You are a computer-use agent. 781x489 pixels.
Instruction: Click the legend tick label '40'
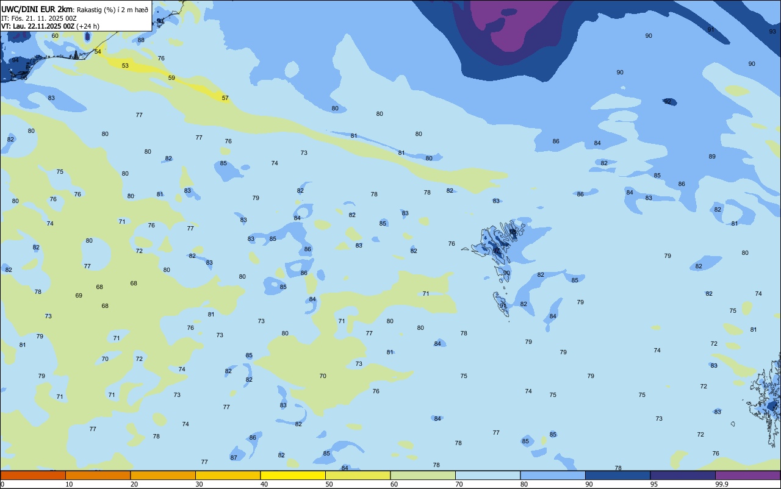[264, 484]
